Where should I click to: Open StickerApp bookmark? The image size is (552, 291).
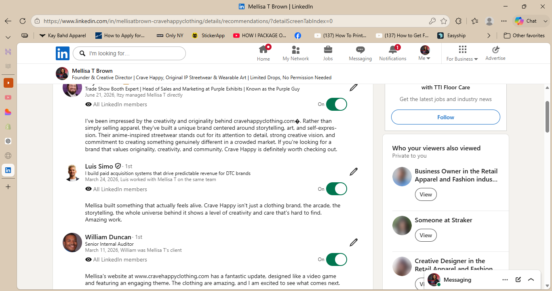click(x=209, y=36)
